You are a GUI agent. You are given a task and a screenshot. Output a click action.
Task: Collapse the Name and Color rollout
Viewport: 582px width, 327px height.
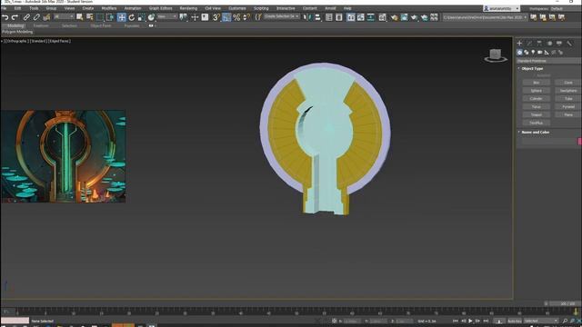pyautogui.click(x=536, y=132)
